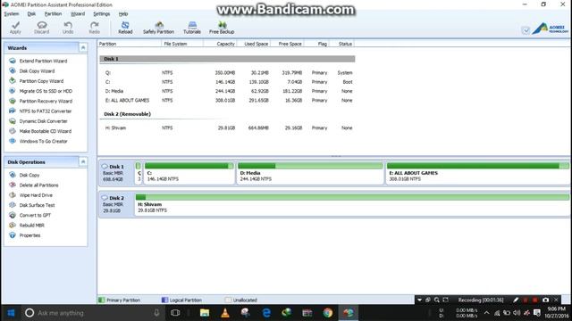Viewport: 572px width, 321px height.
Task: Sort by the Free Space column header
Action: pyautogui.click(x=287, y=44)
